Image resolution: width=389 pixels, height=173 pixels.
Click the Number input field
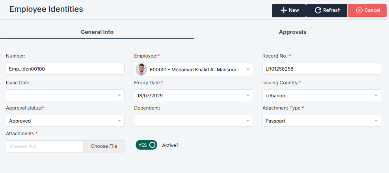pos(65,69)
